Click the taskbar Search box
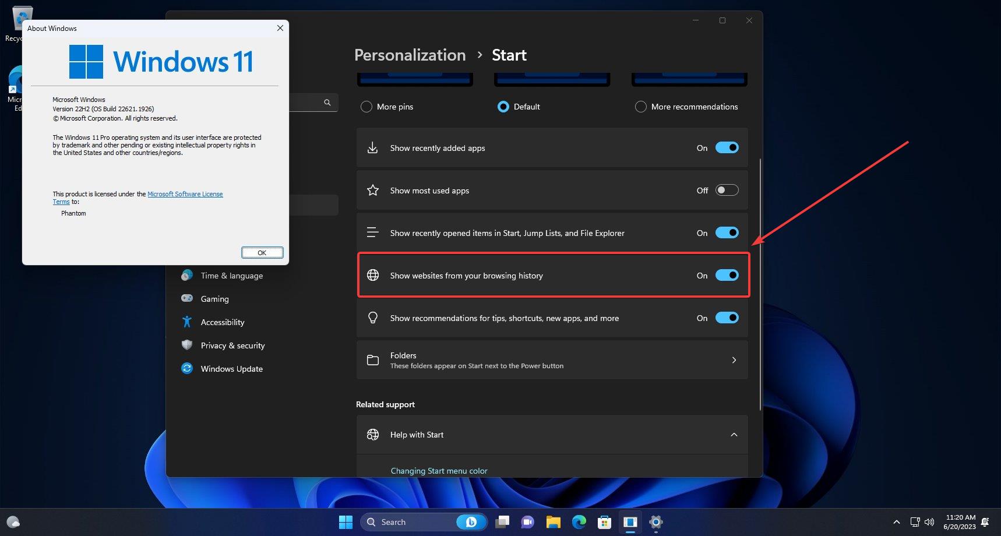Screen dimensions: 1001x536 tap(424, 522)
